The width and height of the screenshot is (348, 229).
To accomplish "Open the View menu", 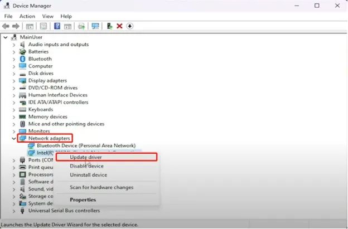I will [x=48, y=16].
